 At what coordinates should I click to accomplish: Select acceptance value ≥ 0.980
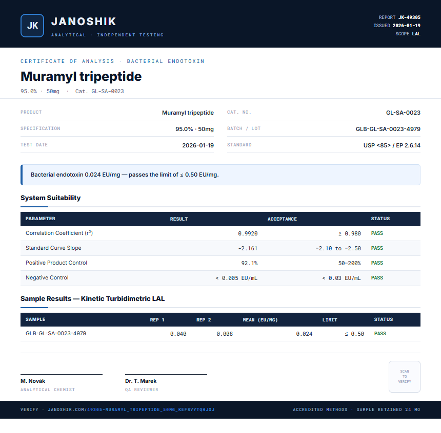(350, 233)
